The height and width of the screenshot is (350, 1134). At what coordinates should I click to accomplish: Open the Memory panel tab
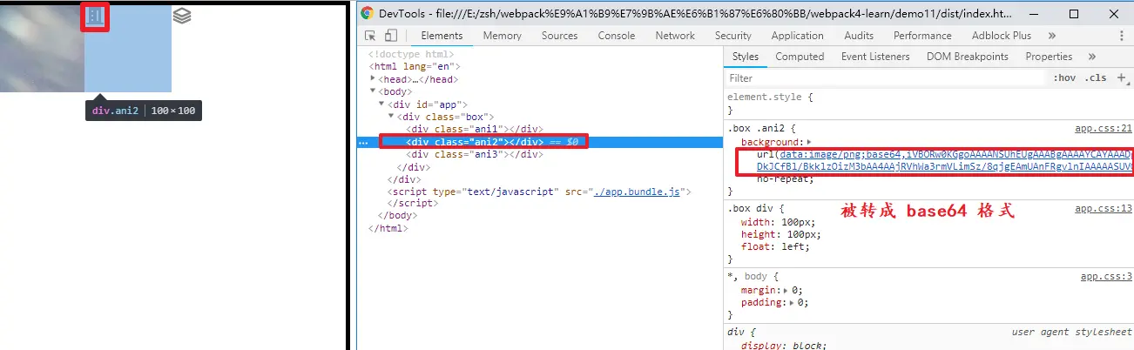tap(502, 36)
